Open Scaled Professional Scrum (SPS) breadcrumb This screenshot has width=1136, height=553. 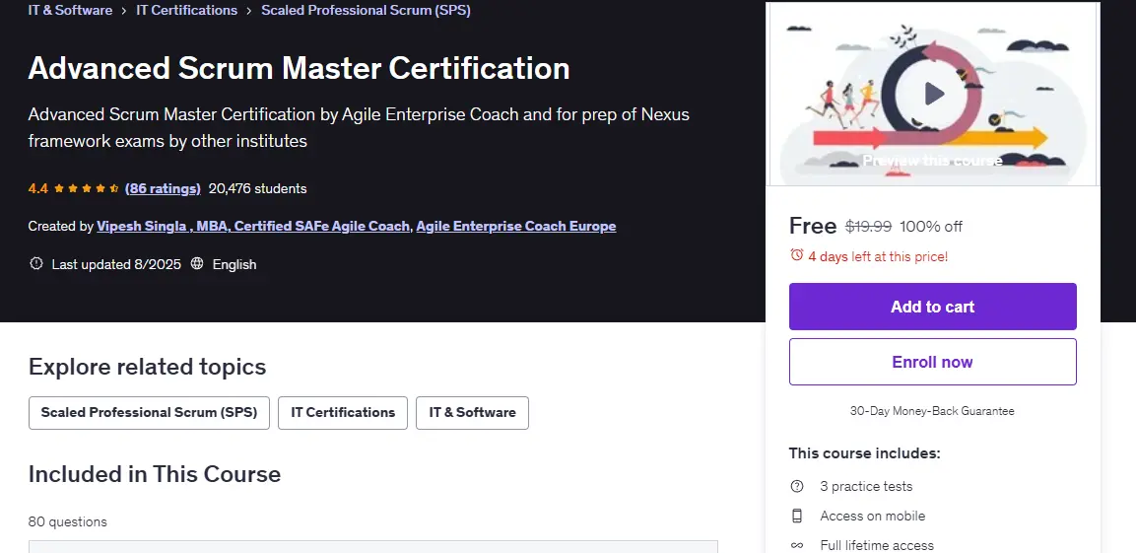[366, 10]
